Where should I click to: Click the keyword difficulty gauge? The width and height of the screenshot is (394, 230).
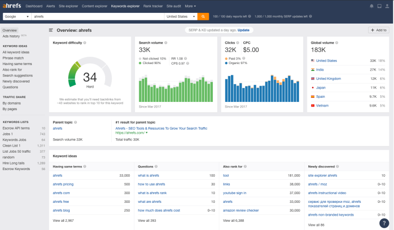pyautogui.click(x=90, y=73)
